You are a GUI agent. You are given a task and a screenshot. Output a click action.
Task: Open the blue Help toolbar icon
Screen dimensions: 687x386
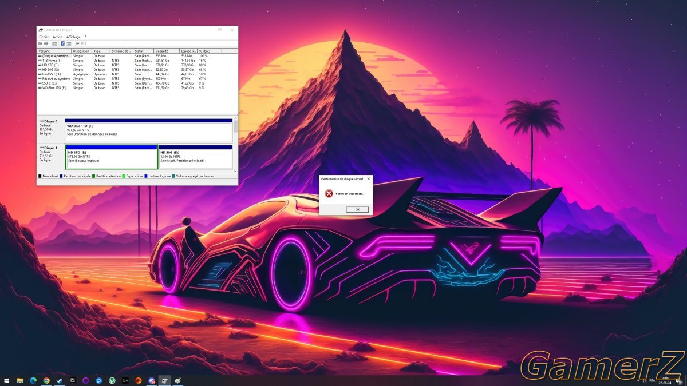point(62,43)
